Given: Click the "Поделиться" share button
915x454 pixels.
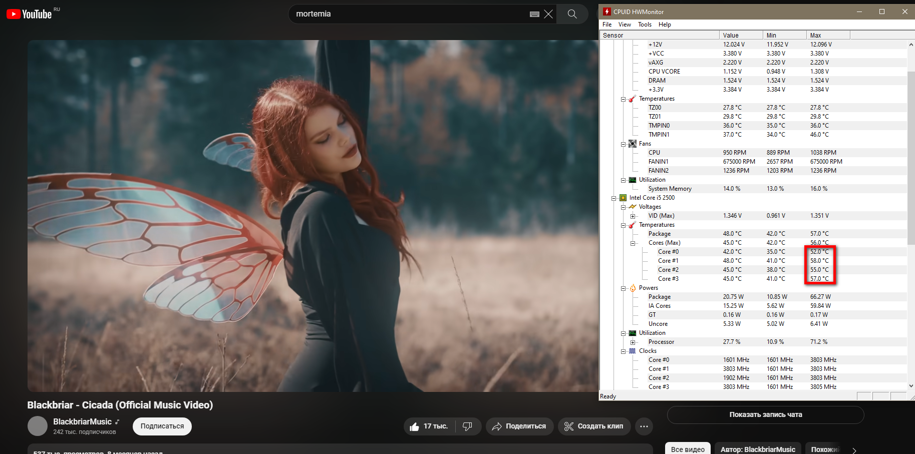Looking at the screenshot, I should pos(519,426).
